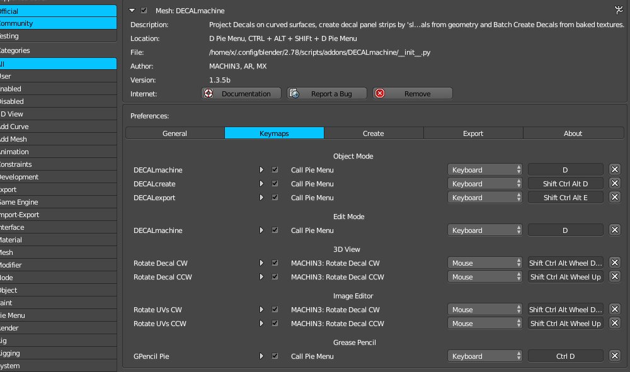Toggle the Testing support level filter
The width and height of the screenshot is (630, 372).
pos(58,36)
